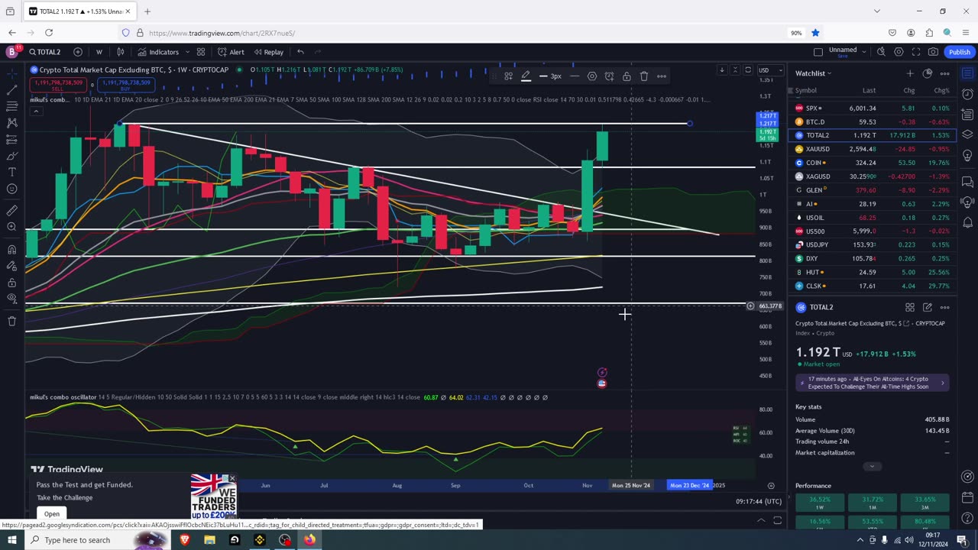Image resolution: width=978 pixels, height=550 pixels.
Task: Open the emoji icons tool
Action: [11, 189]
